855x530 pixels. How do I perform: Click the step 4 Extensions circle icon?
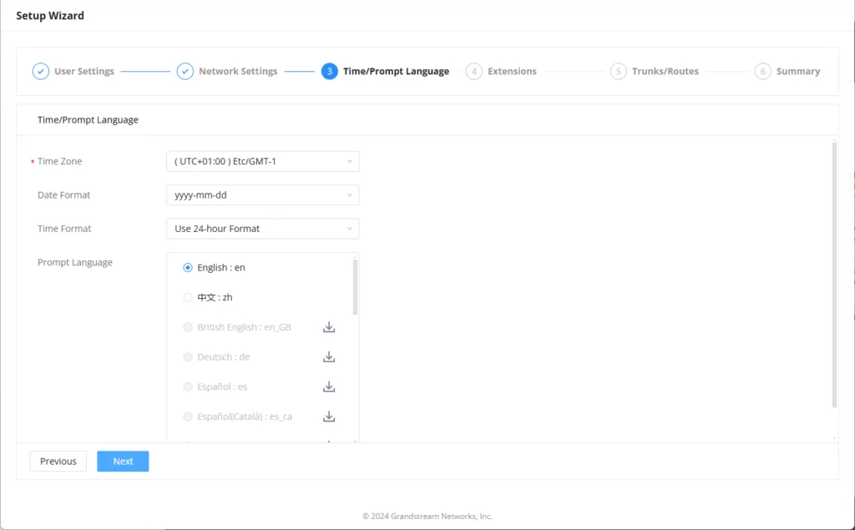[474, 72]
